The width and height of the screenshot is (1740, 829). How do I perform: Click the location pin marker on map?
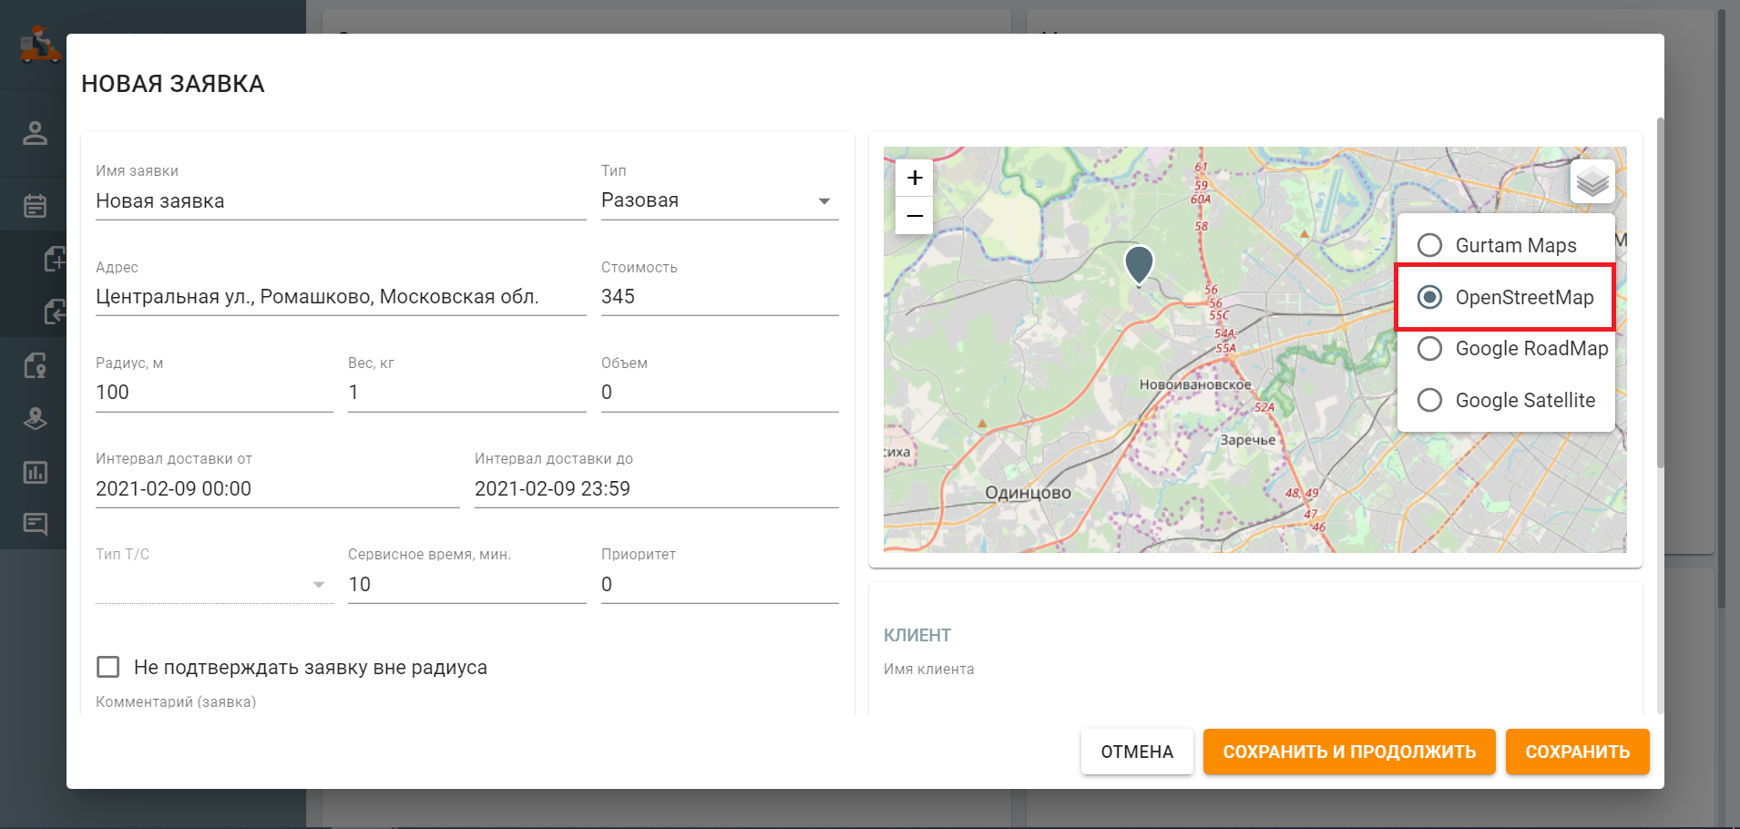coord(1139,264)
